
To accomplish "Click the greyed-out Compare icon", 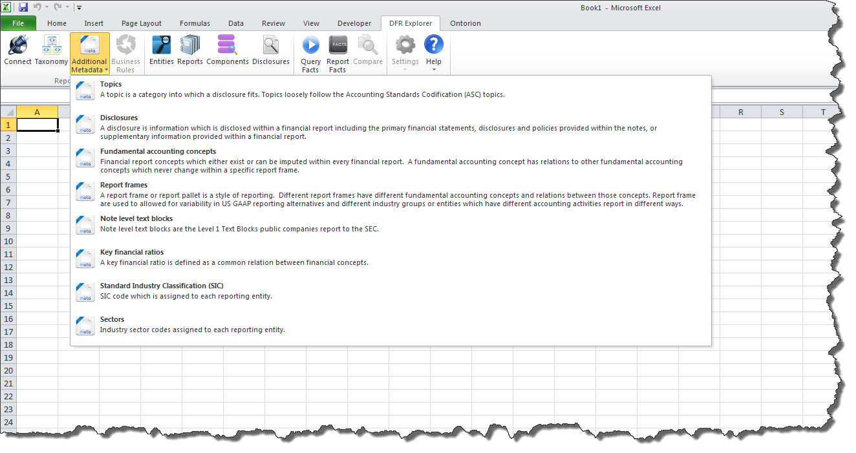I will pos(368,51).
